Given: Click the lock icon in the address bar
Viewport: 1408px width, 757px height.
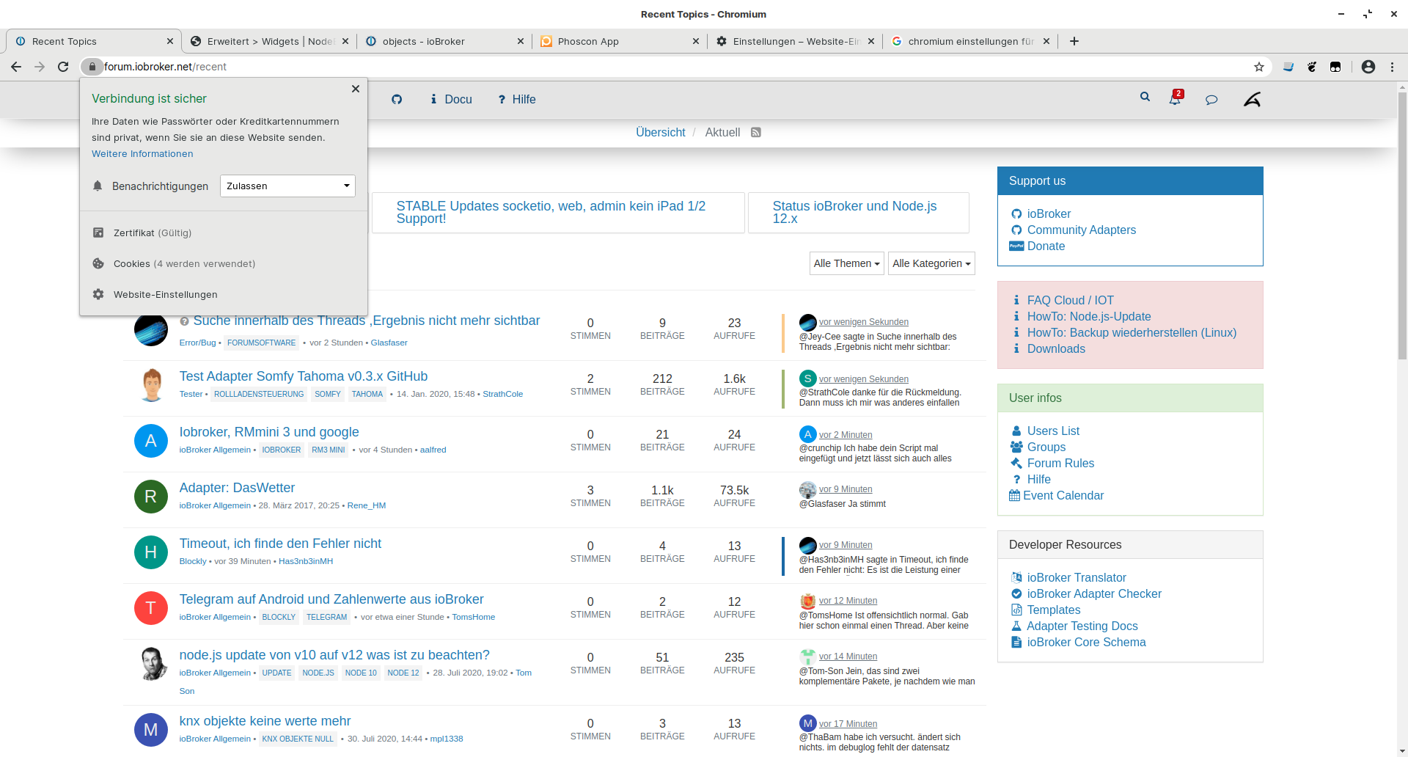Looking at the screenshot, I should coord(92,67).
